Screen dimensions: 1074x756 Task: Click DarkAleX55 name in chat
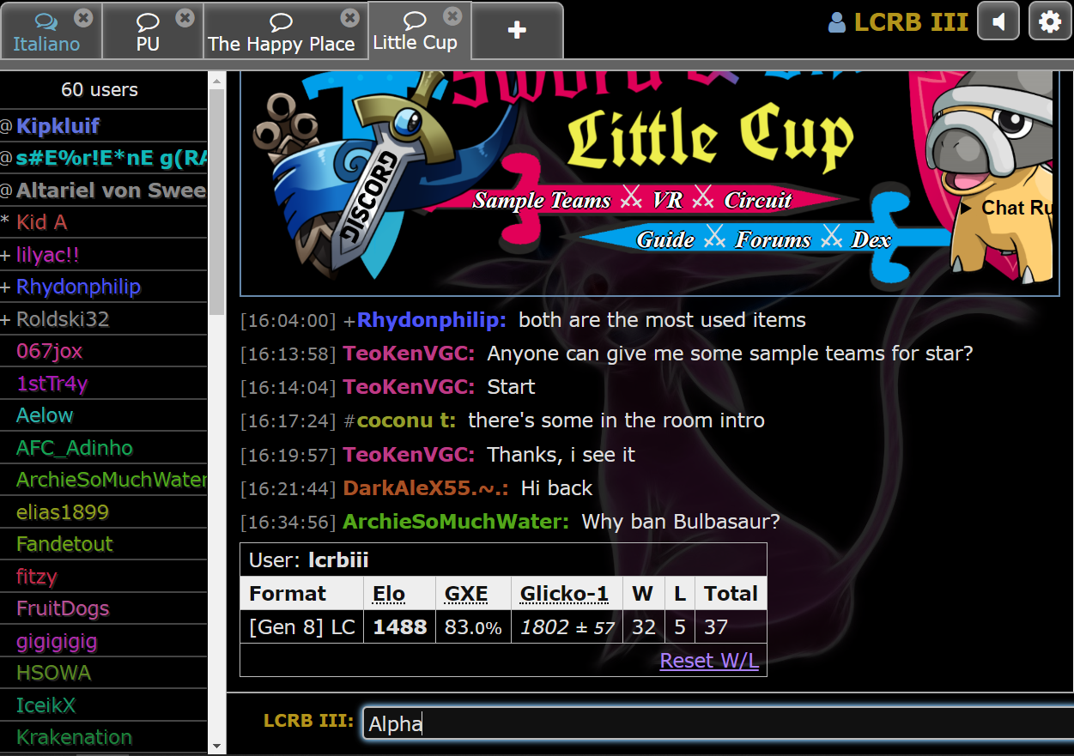point(425,488)
